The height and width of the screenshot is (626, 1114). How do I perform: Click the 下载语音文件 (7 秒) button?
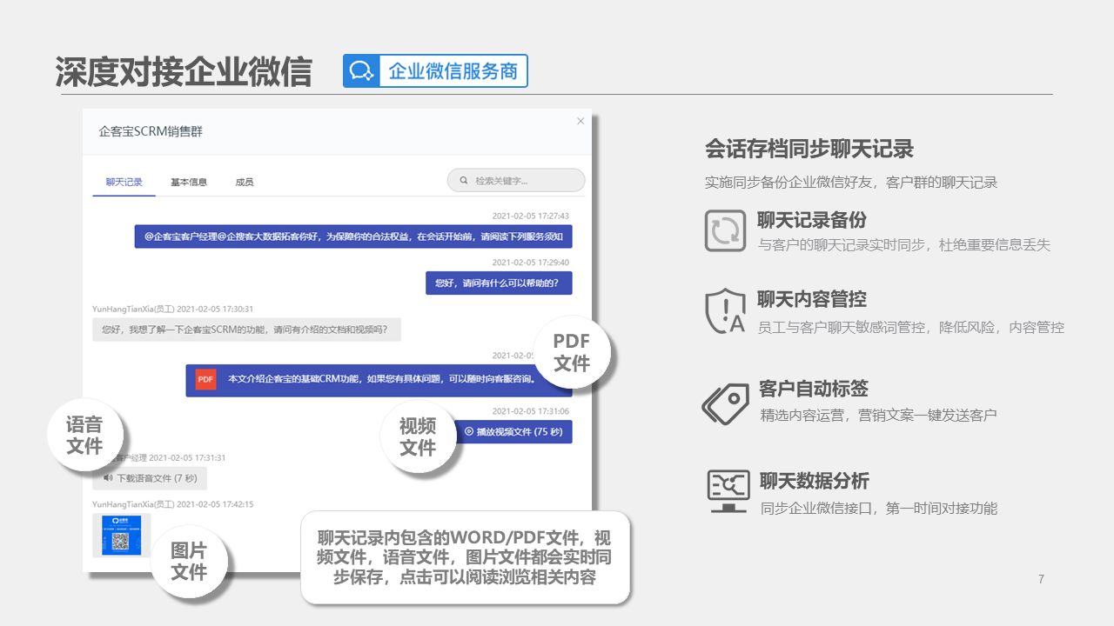point(150,478)
